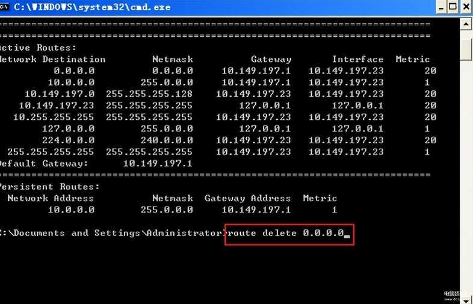Click the Metric header under Persistent Routes

(x=320, y=198)
